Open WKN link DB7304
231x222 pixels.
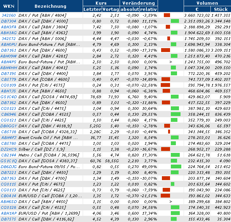pos(9,21)
